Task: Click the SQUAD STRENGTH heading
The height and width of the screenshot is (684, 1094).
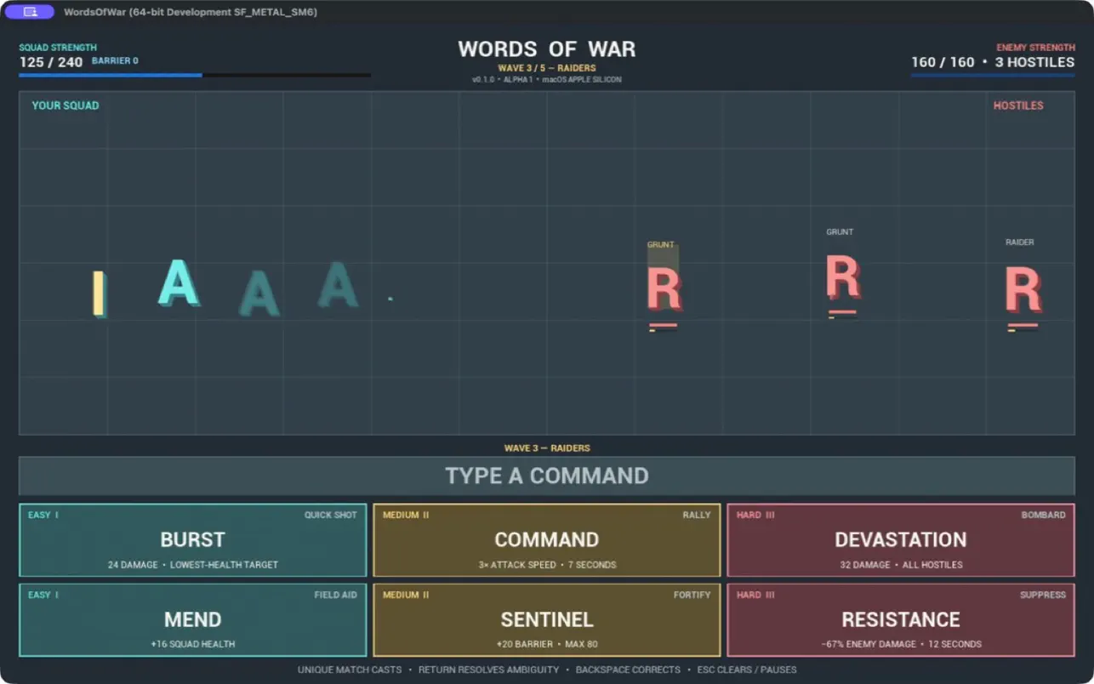Action: click(58, 48)
